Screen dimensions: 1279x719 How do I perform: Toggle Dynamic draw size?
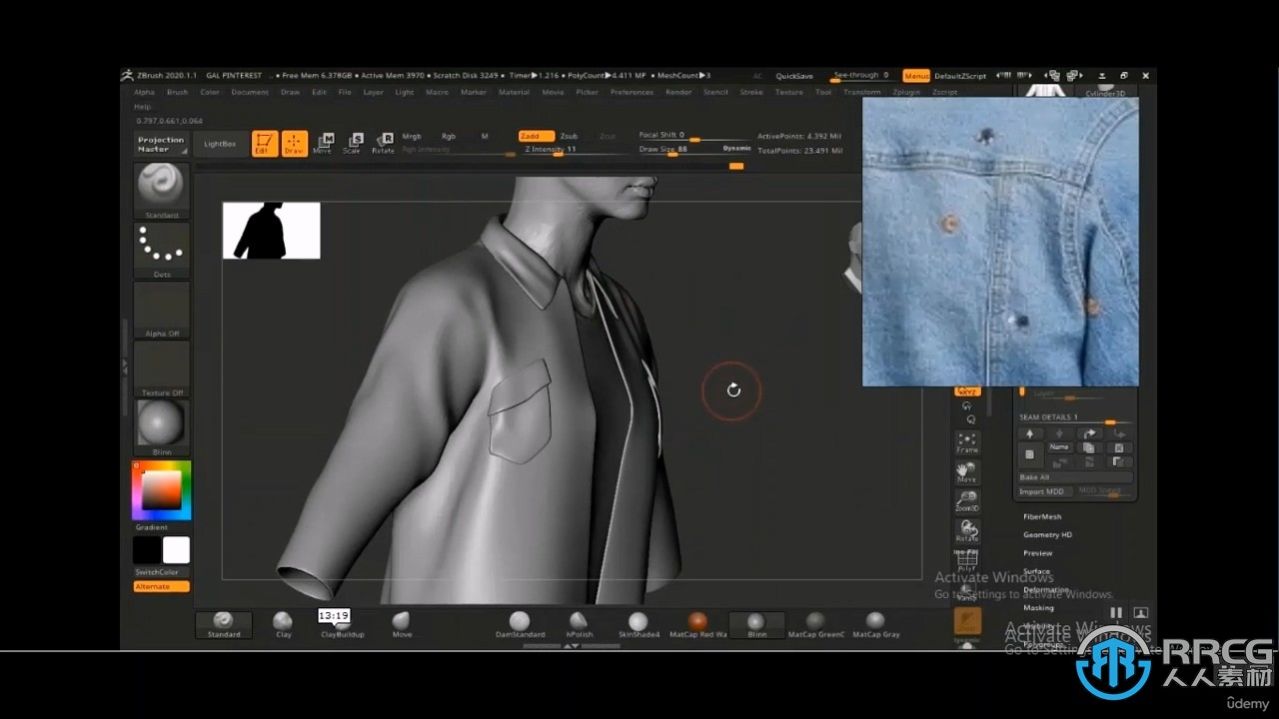click(736, 148)
